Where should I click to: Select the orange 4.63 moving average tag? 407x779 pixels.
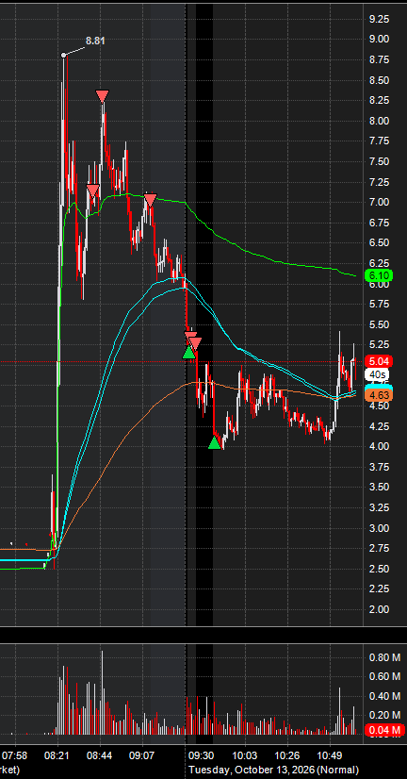click(x=379, y=395)
